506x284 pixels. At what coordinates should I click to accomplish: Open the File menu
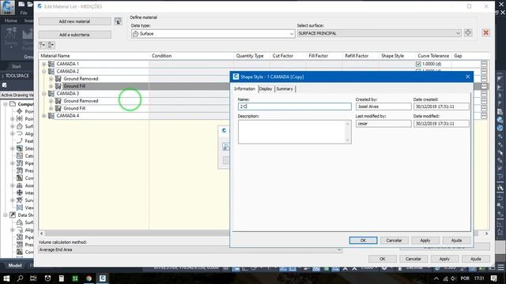pos(24,13)
